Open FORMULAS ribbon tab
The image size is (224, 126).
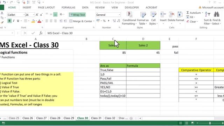[x=69, y=7]
